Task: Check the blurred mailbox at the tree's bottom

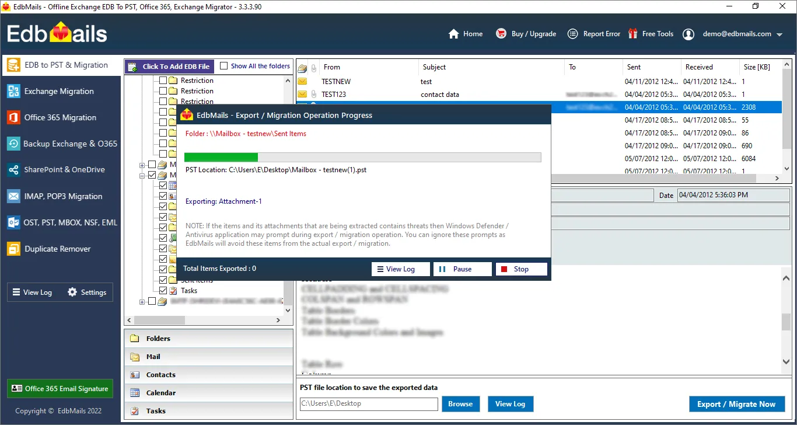Action: (152, 302)
